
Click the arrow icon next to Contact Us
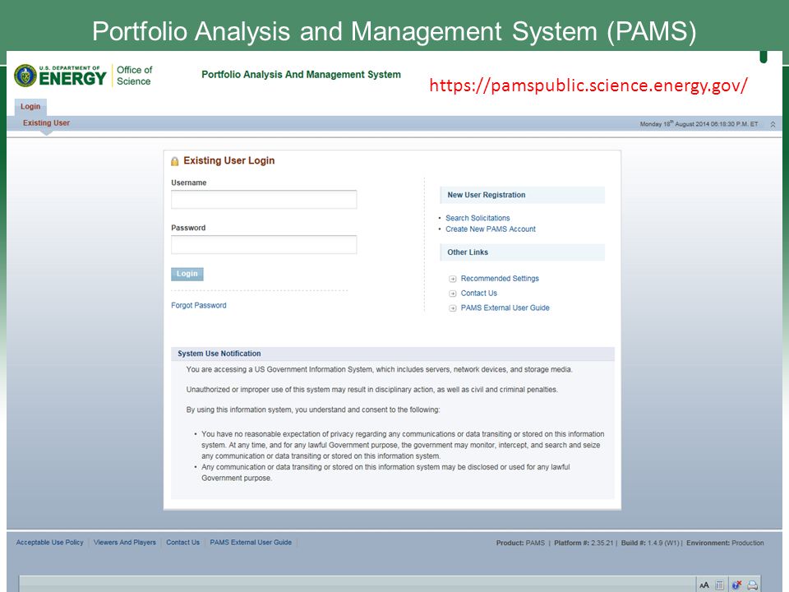coord(452,294)
